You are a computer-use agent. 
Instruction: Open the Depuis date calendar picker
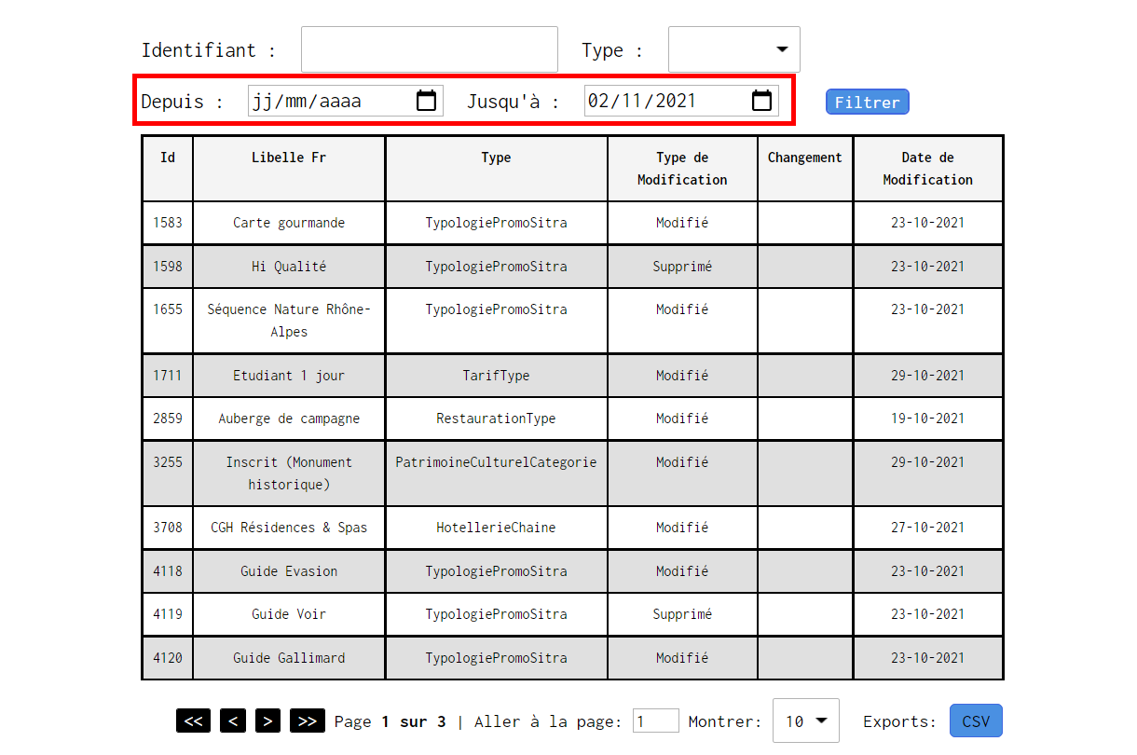pos(426,101)
